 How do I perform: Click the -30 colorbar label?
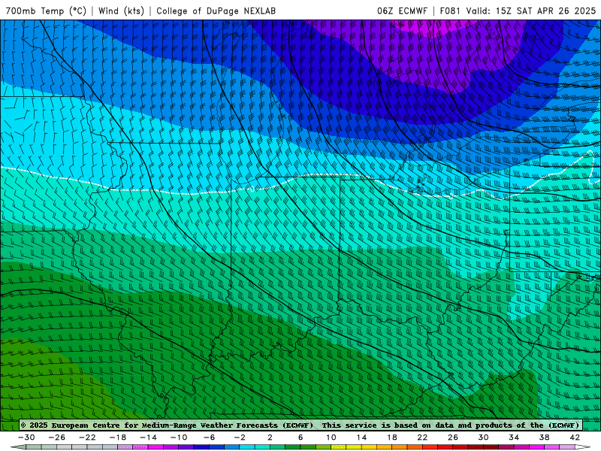pyautogui.click(x=26, y=437)
